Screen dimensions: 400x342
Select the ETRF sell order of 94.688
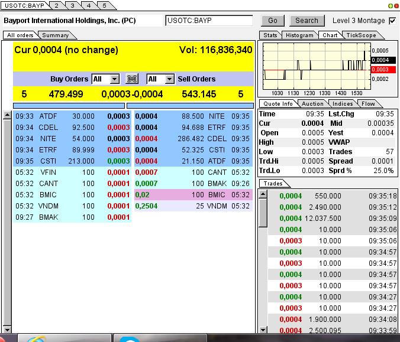tap(193, 128)
